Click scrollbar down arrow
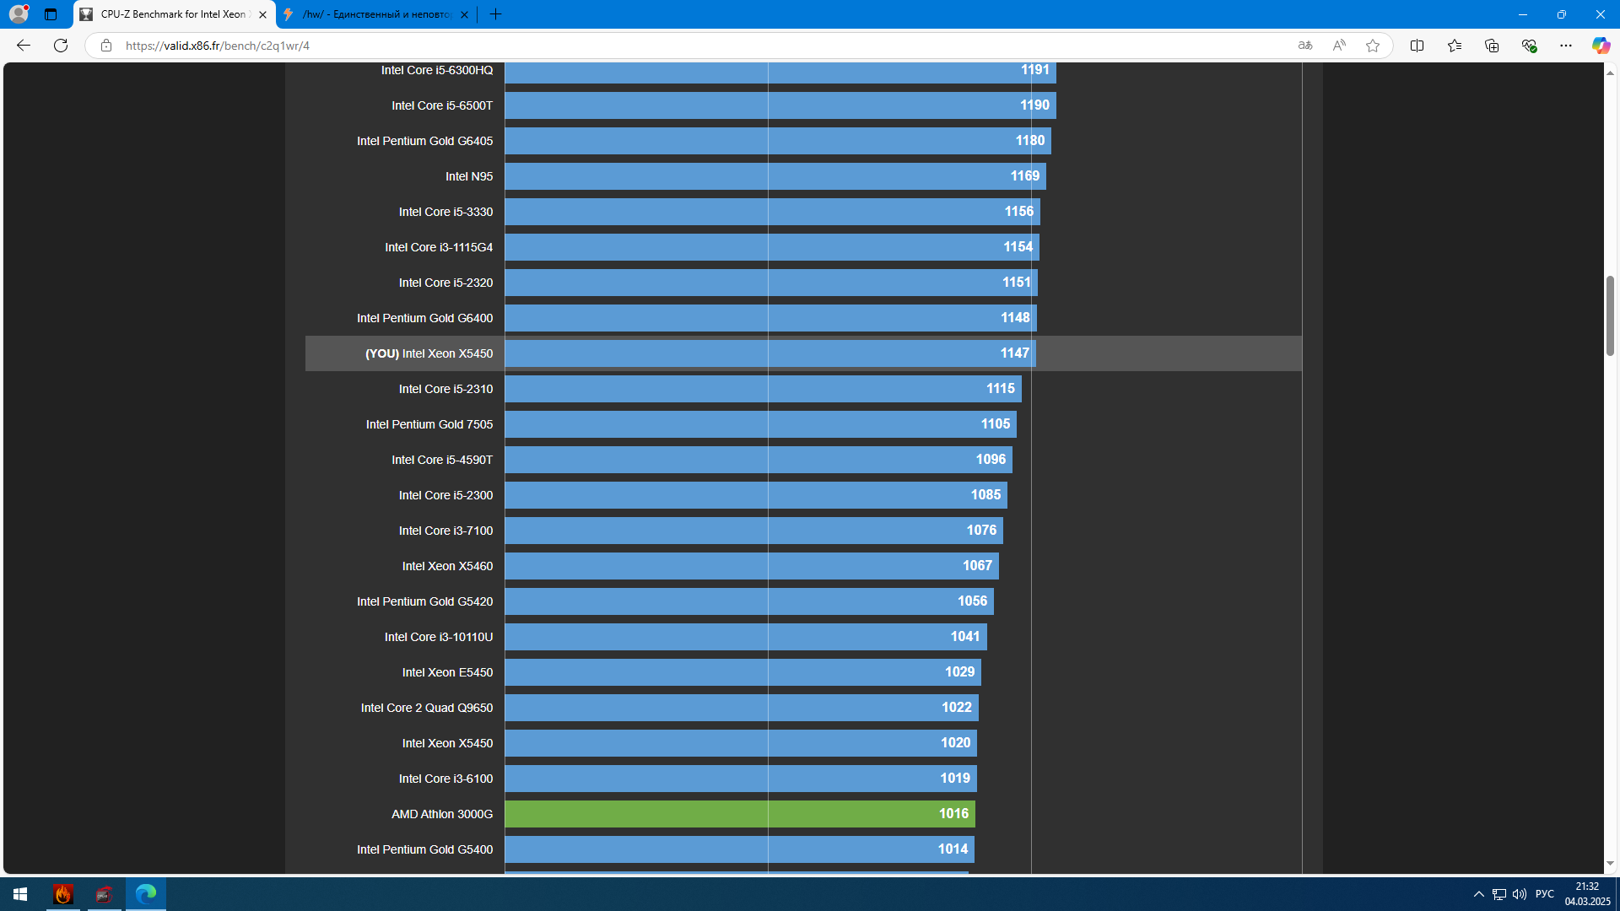 [1610, 864]
